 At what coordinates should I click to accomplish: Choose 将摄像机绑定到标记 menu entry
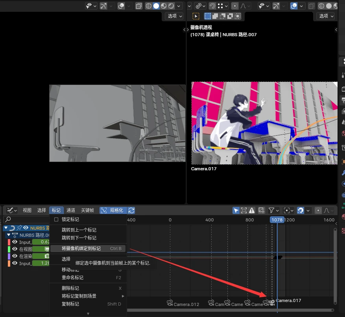coord(88,249)
